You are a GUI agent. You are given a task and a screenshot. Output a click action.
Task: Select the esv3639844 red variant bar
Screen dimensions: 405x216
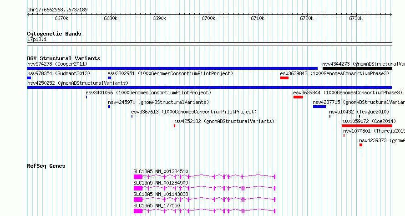pos(299,97)
